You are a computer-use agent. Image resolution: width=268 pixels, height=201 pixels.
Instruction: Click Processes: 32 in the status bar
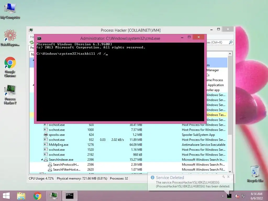119,178
